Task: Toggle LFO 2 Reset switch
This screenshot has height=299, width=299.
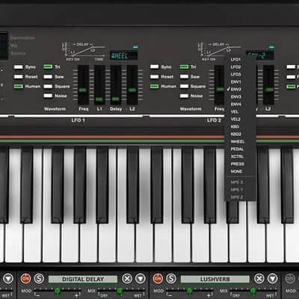Action: (154, 77)
